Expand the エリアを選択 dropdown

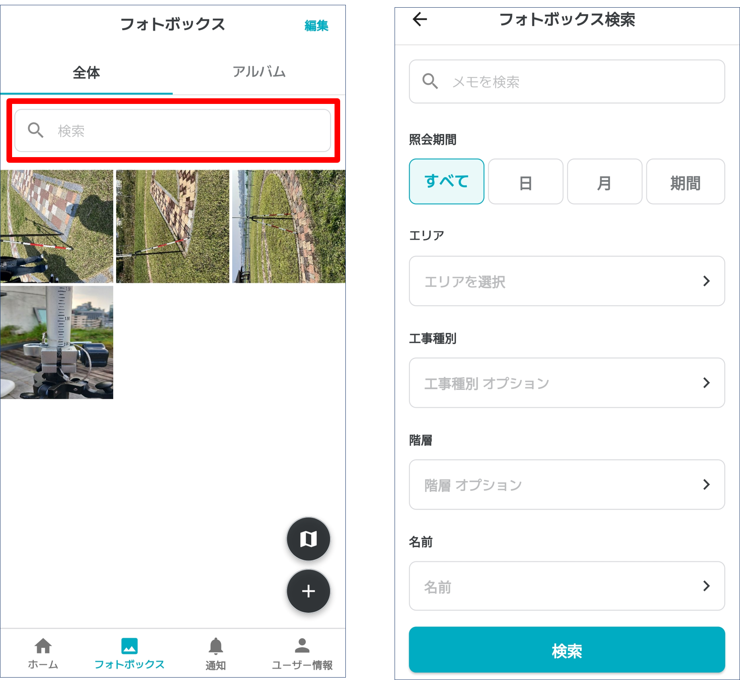pos(567,281)
